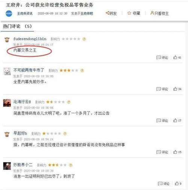Open influence help icon next to fudesendonglibin
This screenshot has height=190, width=188.
84,39
